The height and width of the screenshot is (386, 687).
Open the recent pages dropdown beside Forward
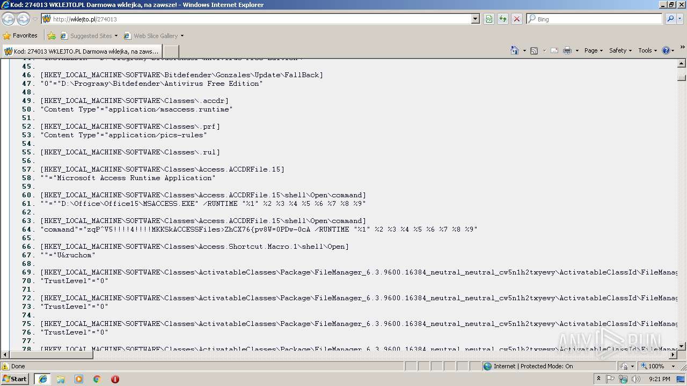tap(35, 19)
